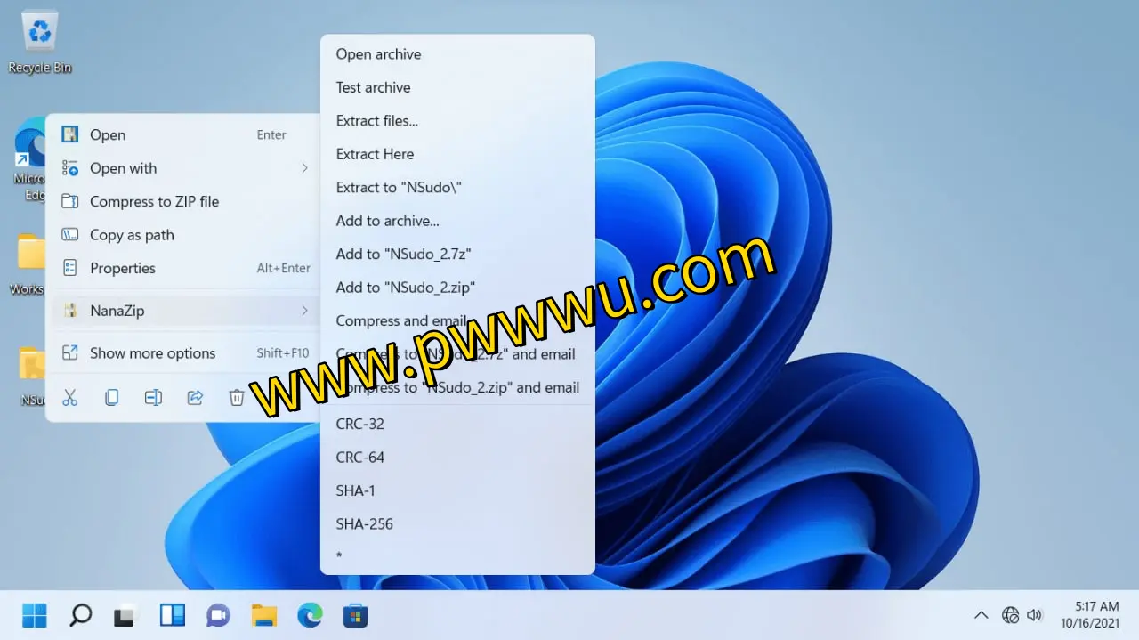Select SHA-256 checksum option

click(364, 524)
